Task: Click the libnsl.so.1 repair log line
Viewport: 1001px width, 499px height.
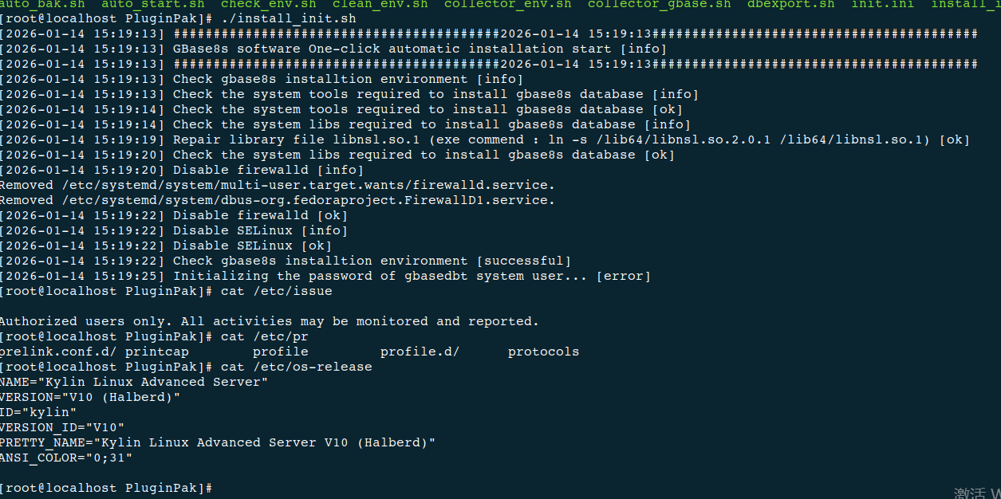Action: point(485,139)
